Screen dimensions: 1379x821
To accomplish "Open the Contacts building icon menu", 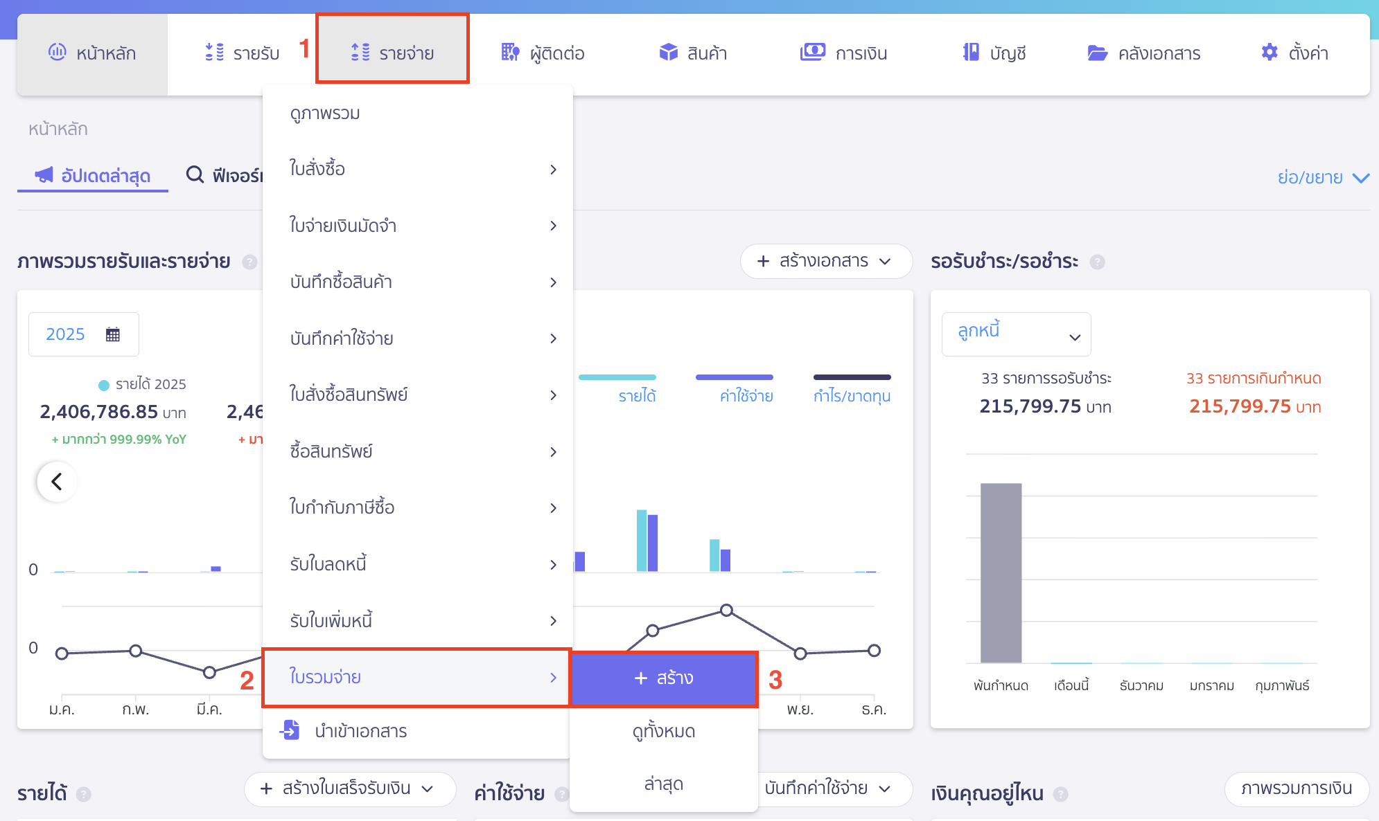I will pos(510,53).
